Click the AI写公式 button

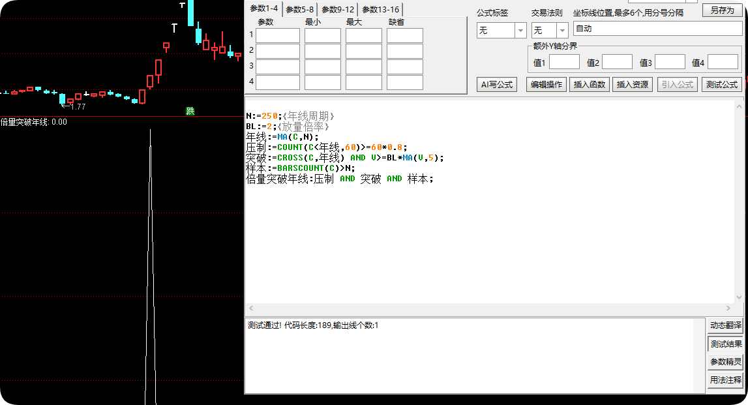496,84
